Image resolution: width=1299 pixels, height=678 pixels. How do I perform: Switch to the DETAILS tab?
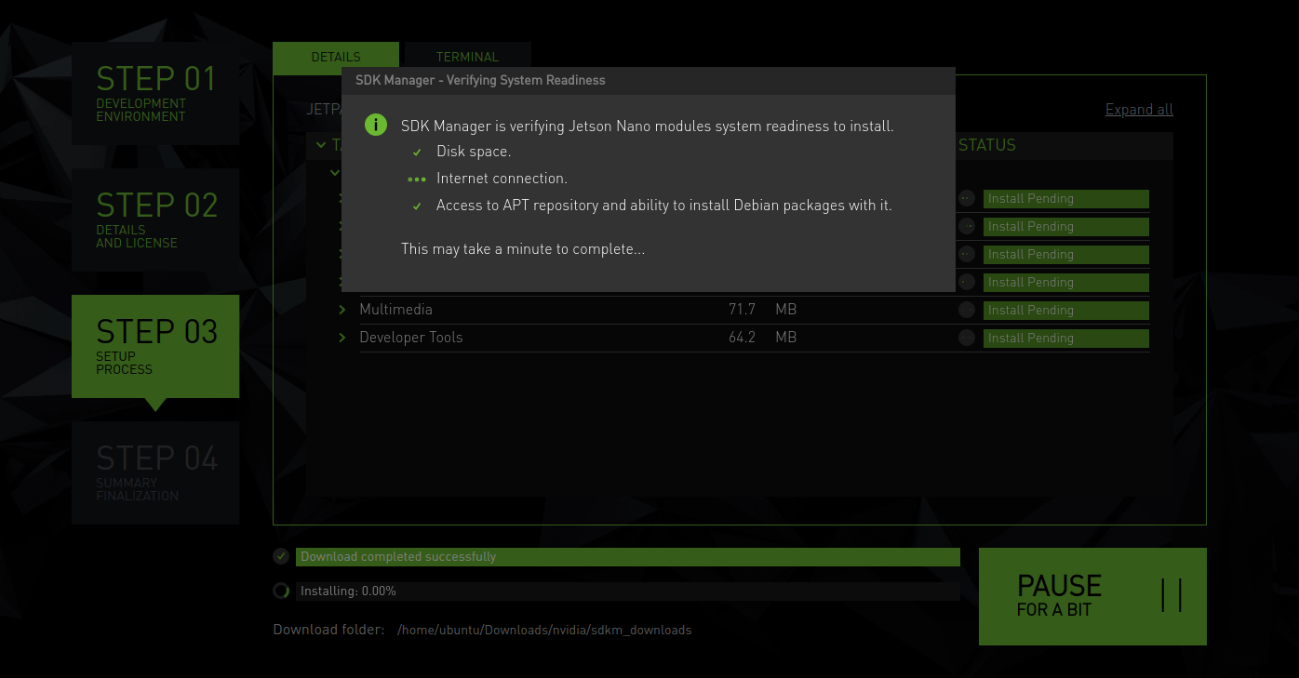click(x=336, y=58)
